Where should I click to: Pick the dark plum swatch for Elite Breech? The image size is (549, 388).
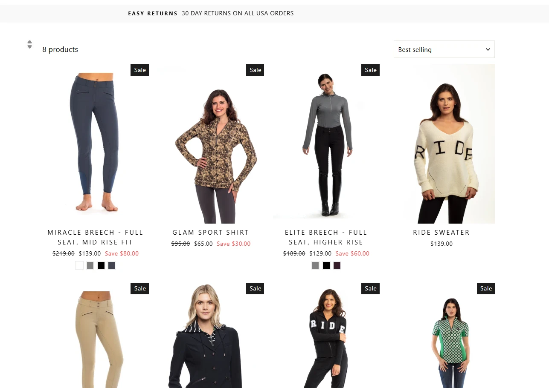(337, 265)
